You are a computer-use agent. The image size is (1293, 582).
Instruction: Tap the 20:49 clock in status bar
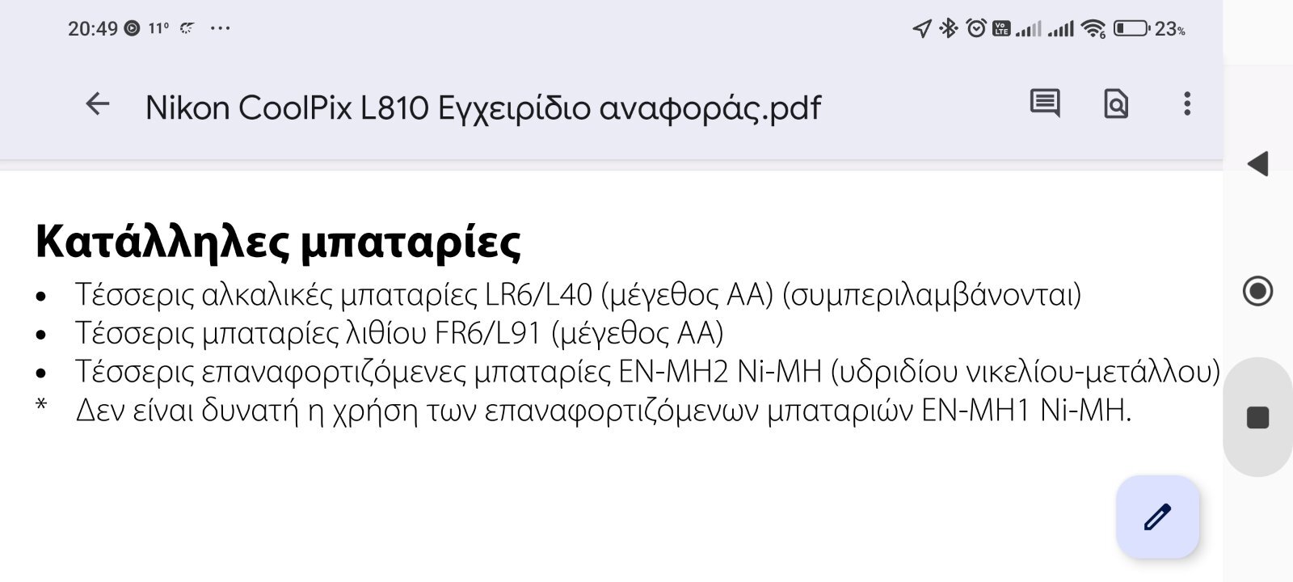click(x=92, y=29)
